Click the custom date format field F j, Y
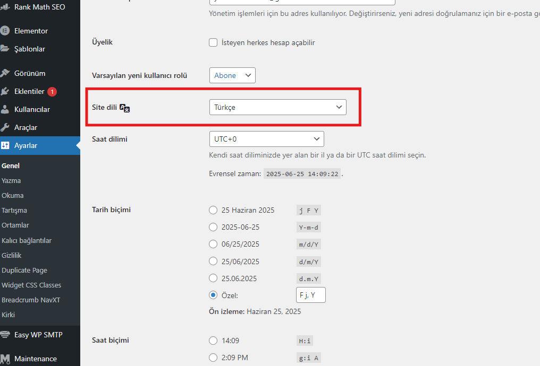The height and width of the screenshot is (366, 540). coord(310,295)
